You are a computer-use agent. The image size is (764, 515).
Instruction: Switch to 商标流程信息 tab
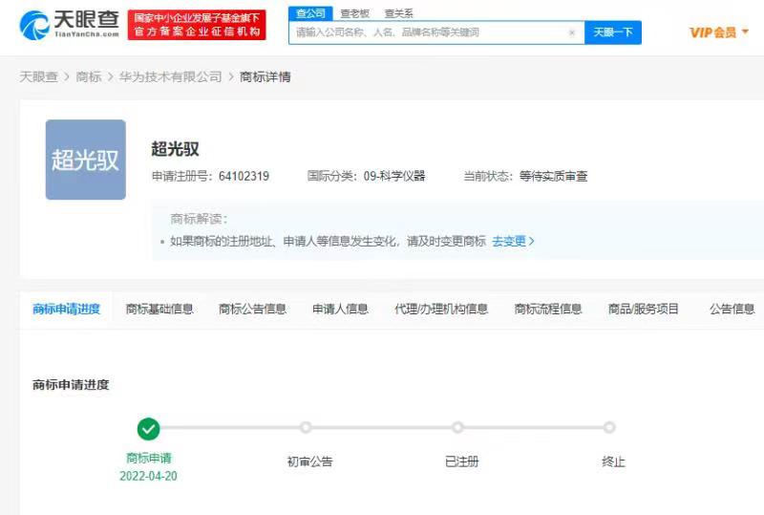tap(548, 309)
